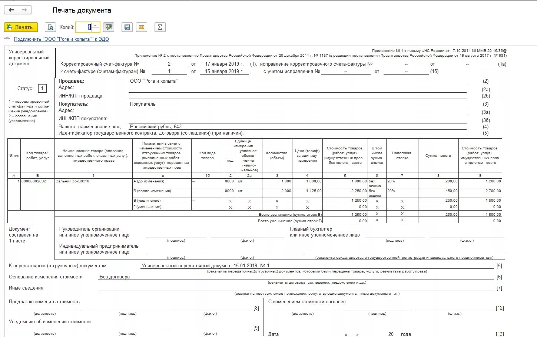Viewport: 537px width, 337px height.
Task: Click the yellow Печать button
Action: tap(21, 27)
